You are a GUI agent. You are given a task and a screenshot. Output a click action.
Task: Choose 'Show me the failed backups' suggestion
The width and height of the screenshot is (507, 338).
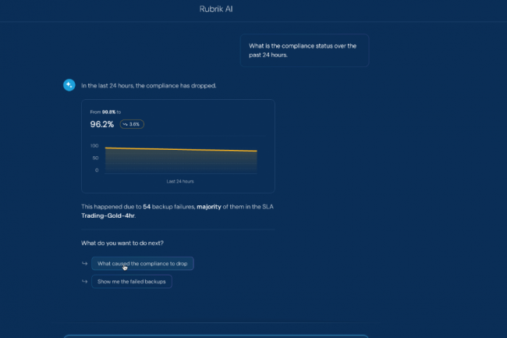tap(132, 281)
